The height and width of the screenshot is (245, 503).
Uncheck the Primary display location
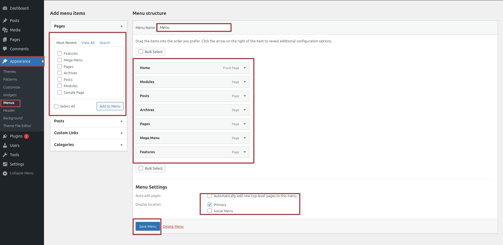[210, 205]
